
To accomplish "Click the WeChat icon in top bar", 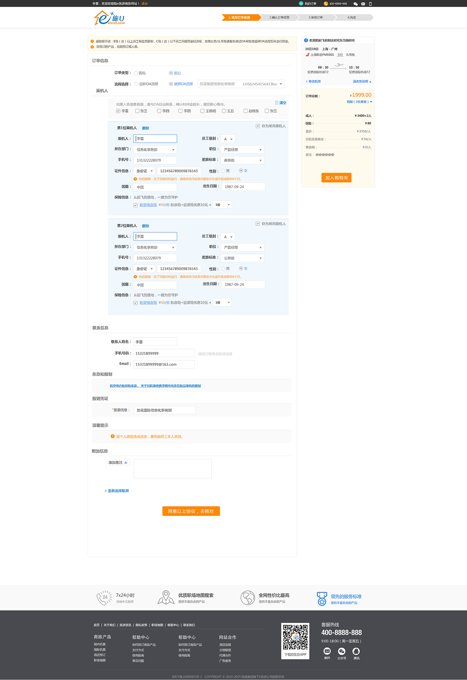I will click(356, 4).
